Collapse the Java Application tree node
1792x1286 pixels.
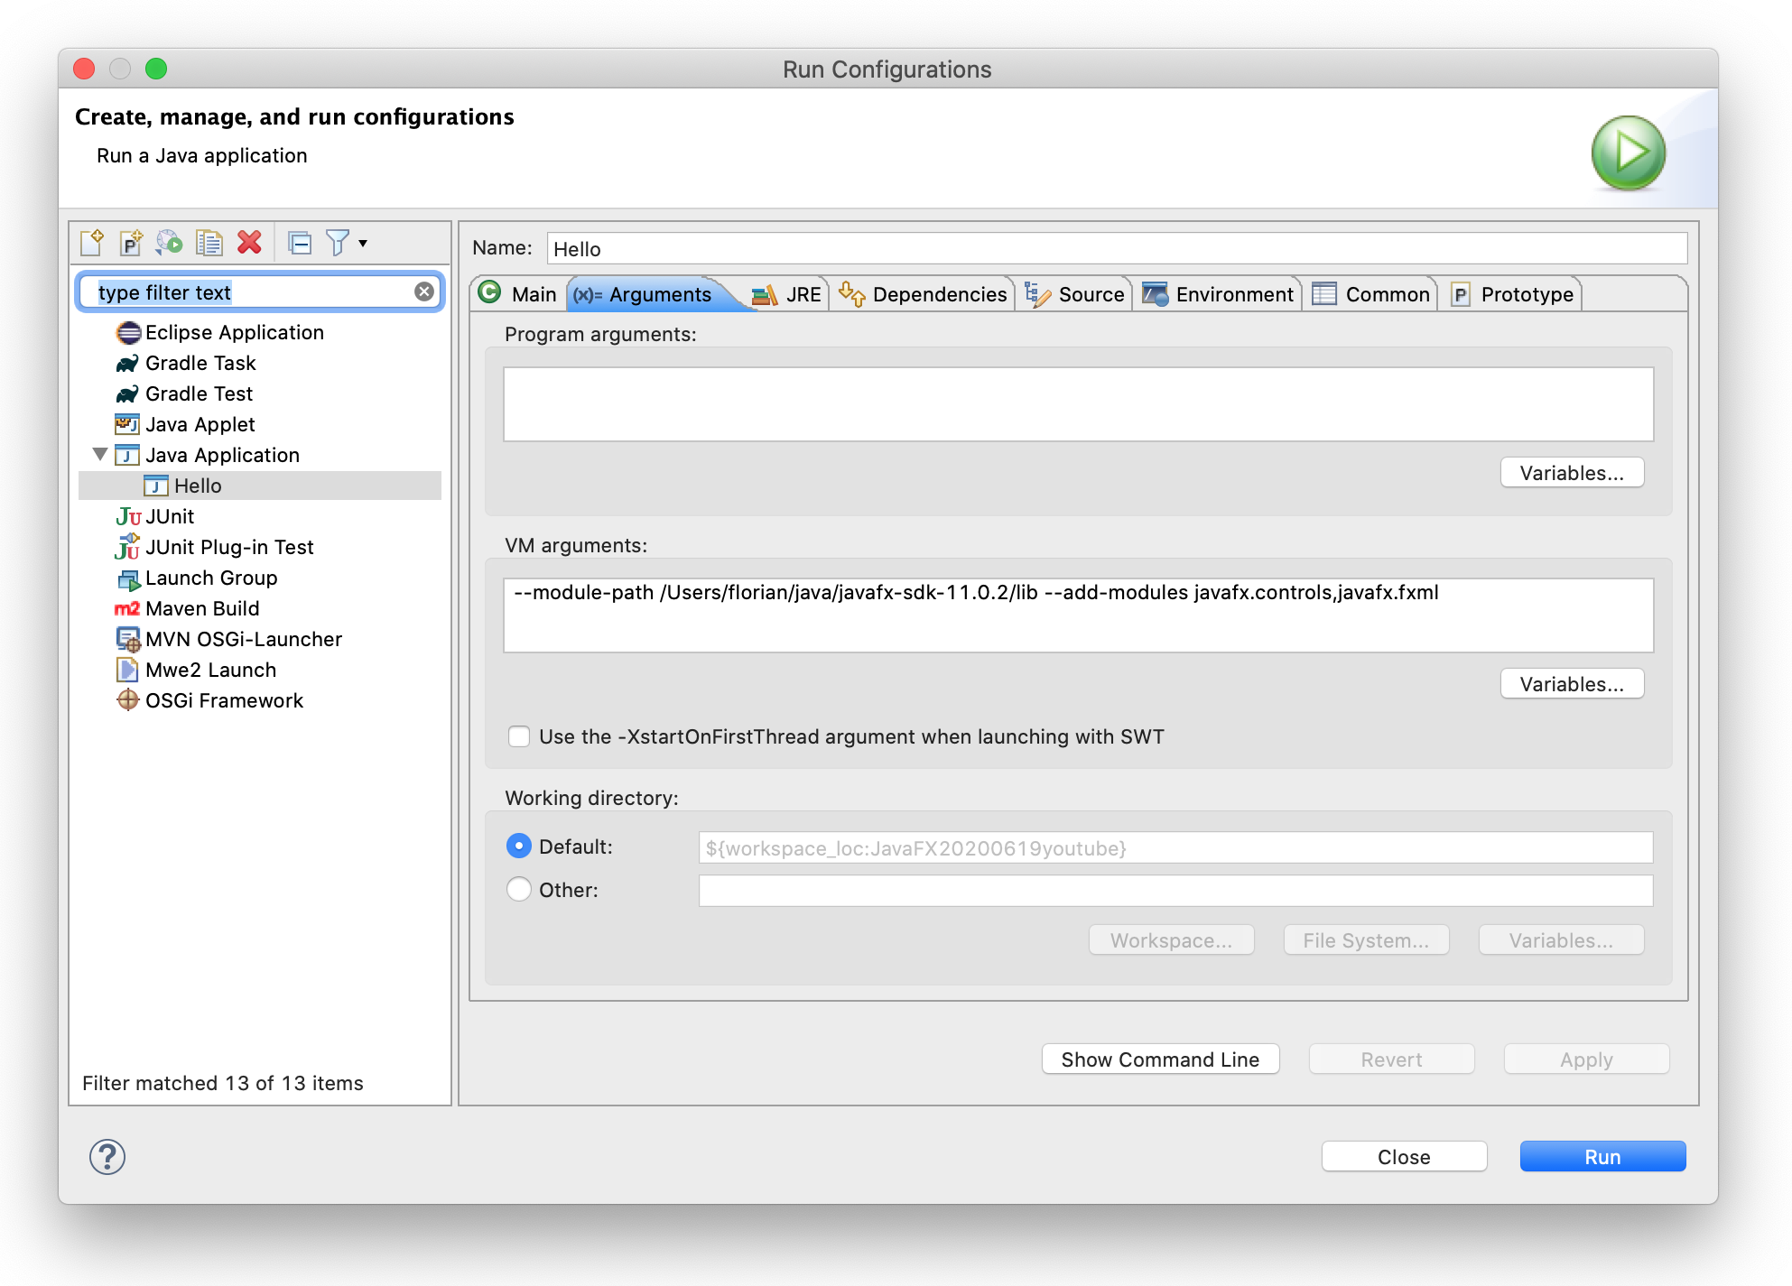(x=100, y=454)
